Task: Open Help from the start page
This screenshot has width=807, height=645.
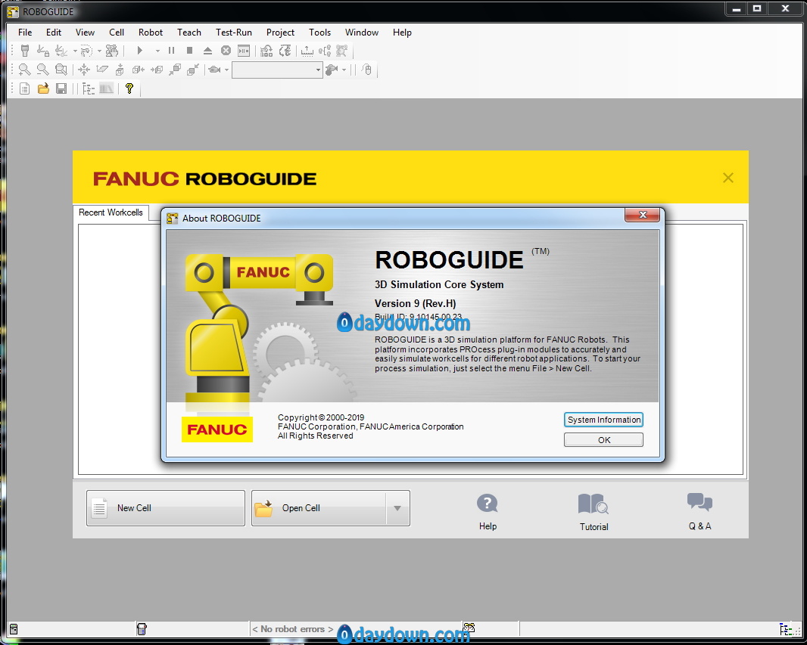Action: [488, 513]
